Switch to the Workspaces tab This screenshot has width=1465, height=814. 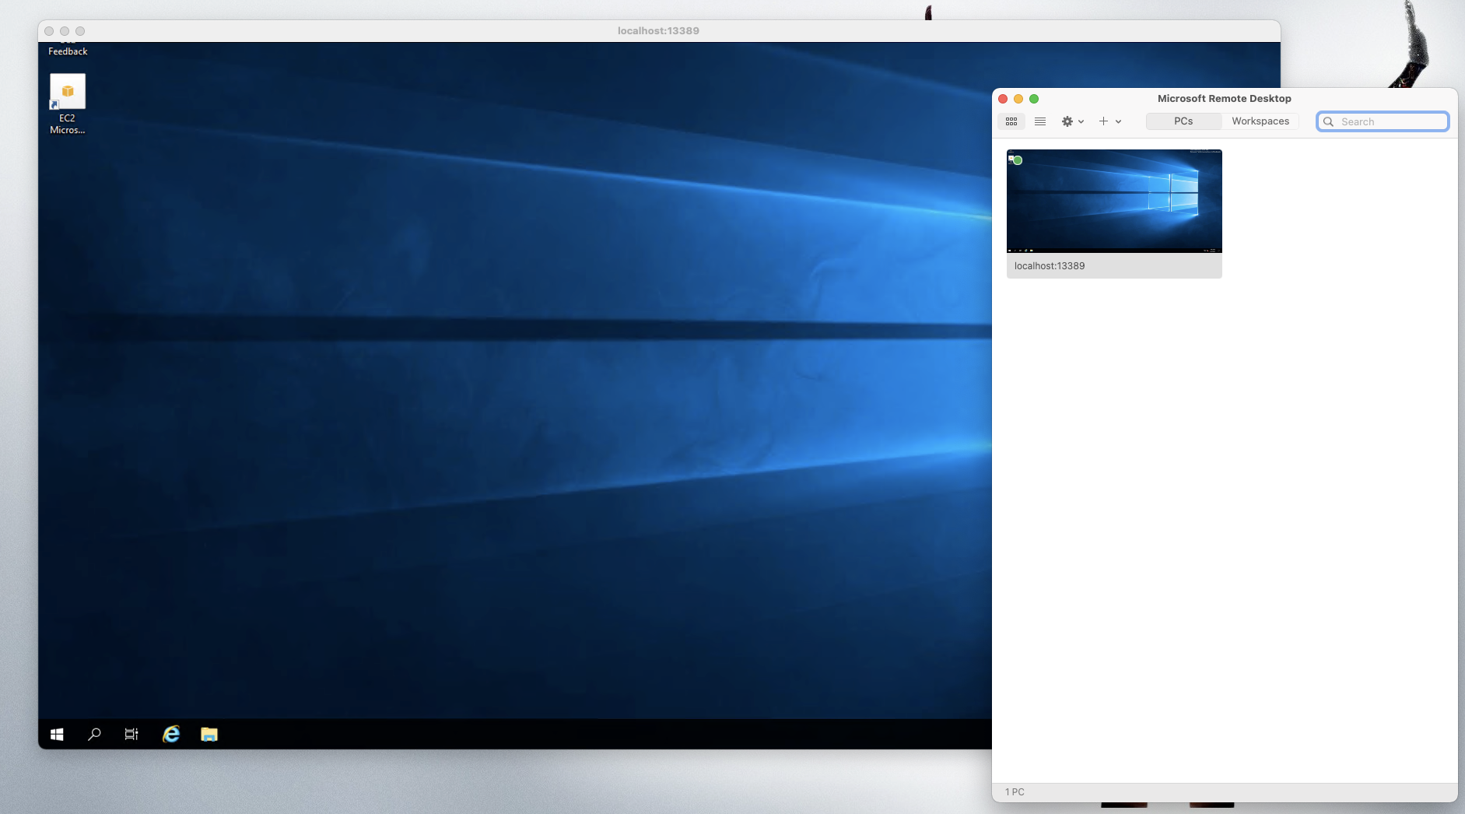(1260, 121)
